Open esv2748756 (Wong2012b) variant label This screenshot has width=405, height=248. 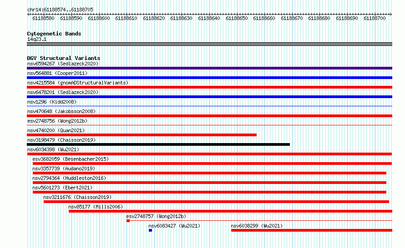point(57,121)
